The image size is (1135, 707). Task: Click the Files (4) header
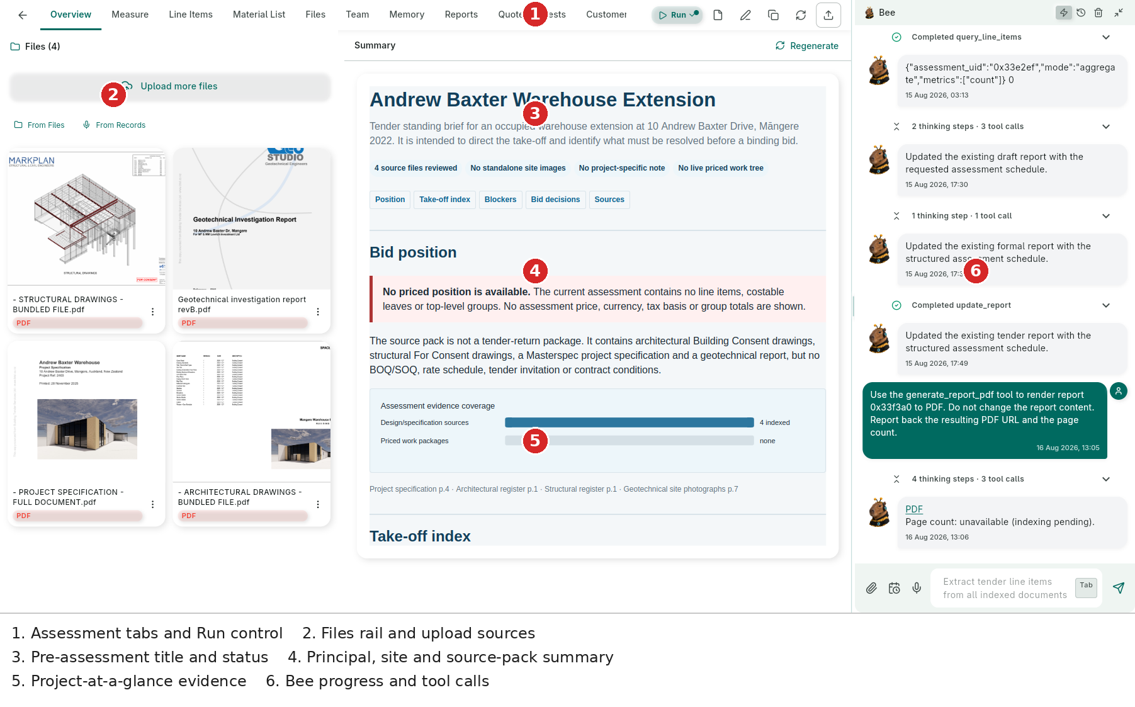coord(36,47)
